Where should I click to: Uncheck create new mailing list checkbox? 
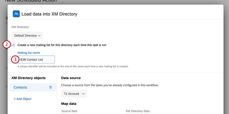point(13,45)
